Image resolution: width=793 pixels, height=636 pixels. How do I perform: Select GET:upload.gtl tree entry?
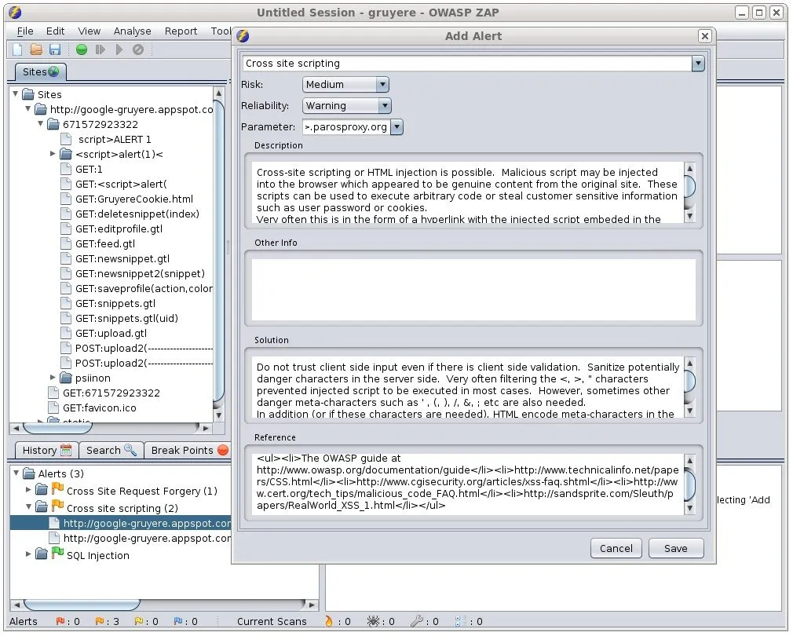tap(111, 334)
